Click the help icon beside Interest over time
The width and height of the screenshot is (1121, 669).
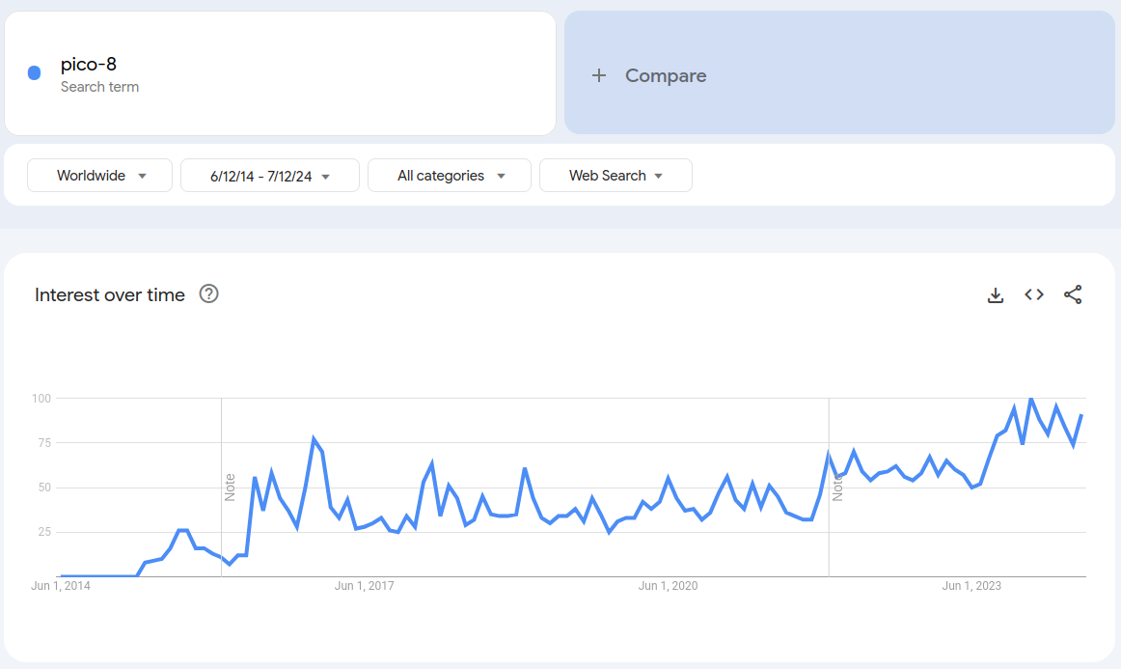208,294
